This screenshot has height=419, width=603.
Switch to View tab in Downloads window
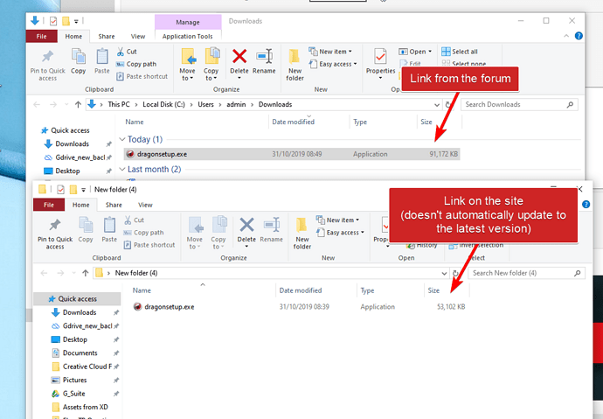[138, 36]
